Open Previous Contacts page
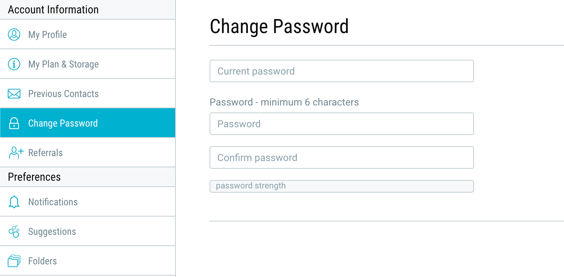The height and width of the screenshot is (277, 564). click(x=88, y=94)
